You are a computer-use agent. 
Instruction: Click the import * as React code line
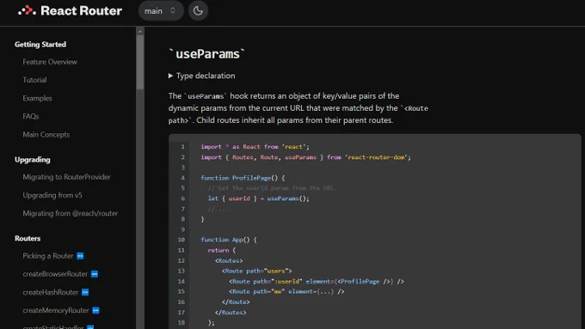(x=256, y=147)
